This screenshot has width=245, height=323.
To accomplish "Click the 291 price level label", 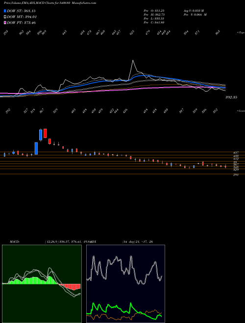I will point(236,175).
